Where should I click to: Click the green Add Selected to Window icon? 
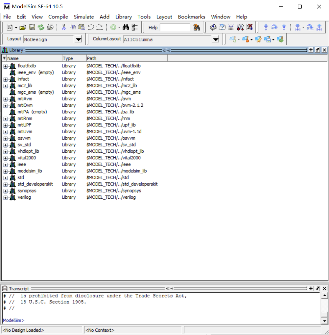113,27
